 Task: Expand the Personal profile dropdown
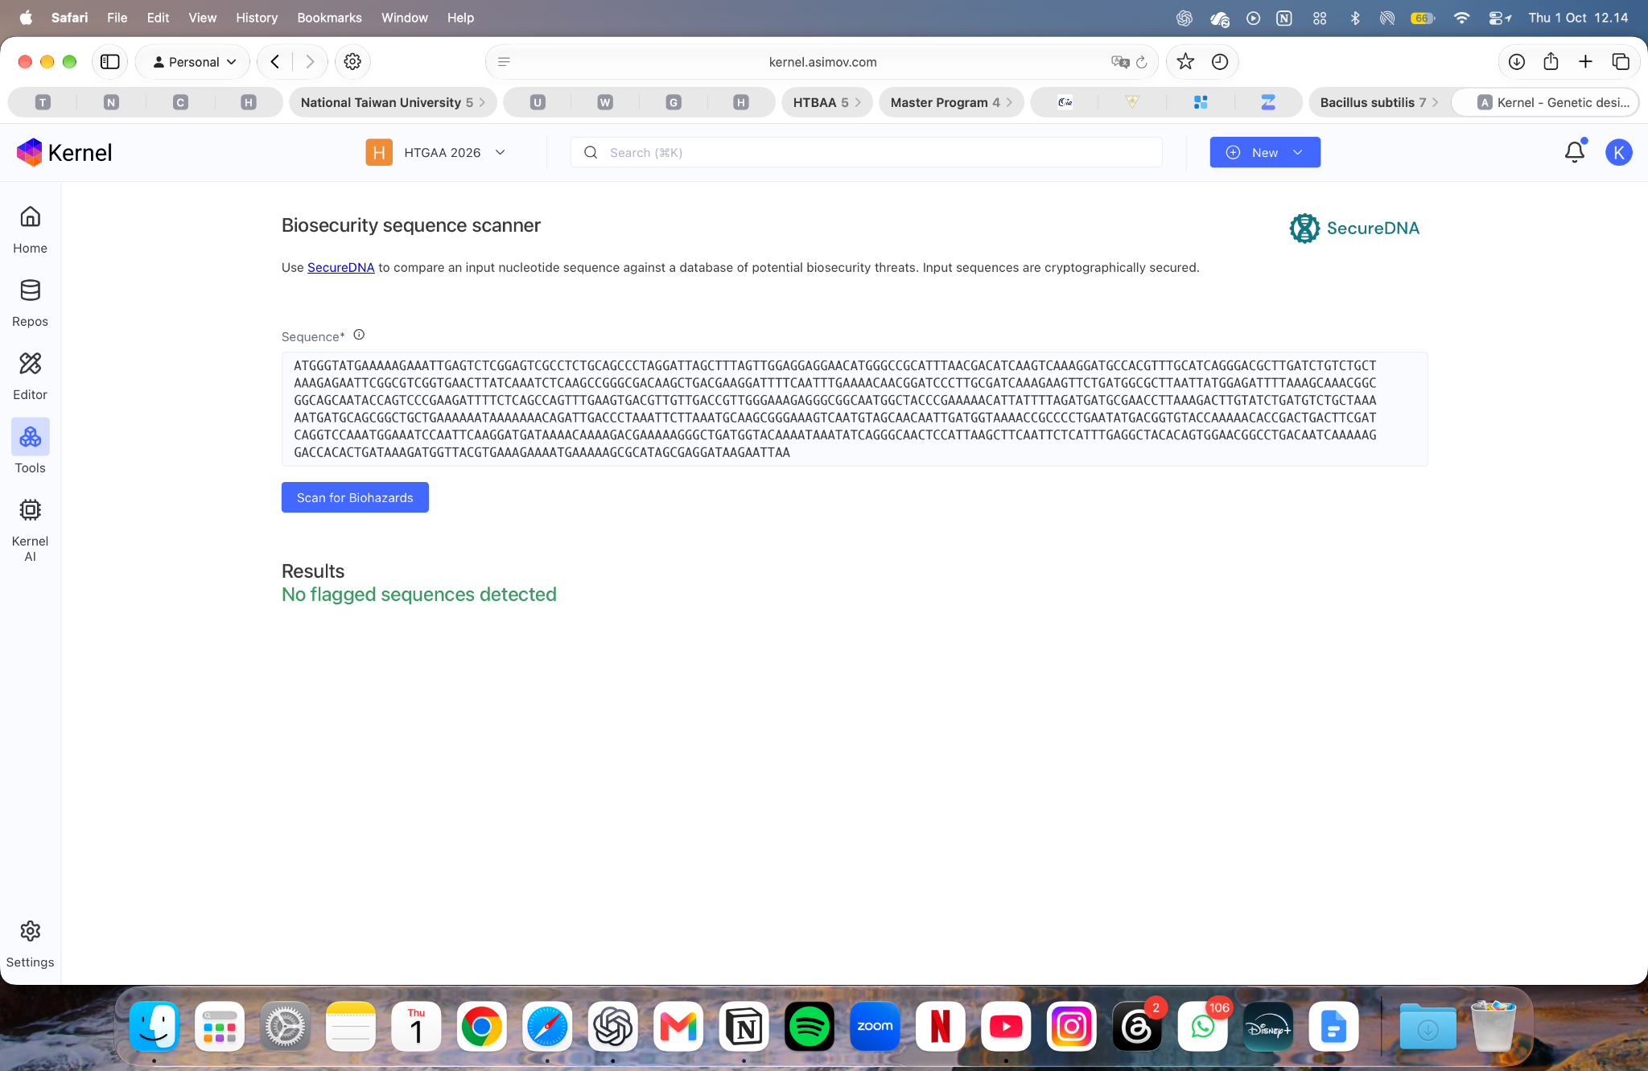tap(194, 62)
